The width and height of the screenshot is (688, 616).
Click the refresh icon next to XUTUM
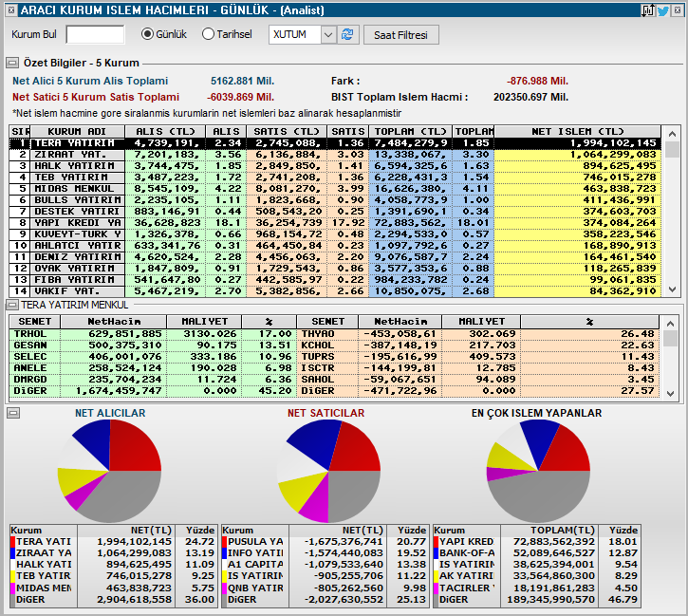point(347,34)
